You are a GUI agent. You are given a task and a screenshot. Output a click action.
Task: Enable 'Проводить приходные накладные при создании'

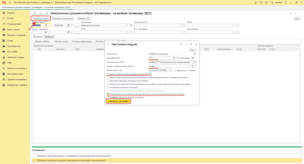pyautogui.click(x=108, y=81)
